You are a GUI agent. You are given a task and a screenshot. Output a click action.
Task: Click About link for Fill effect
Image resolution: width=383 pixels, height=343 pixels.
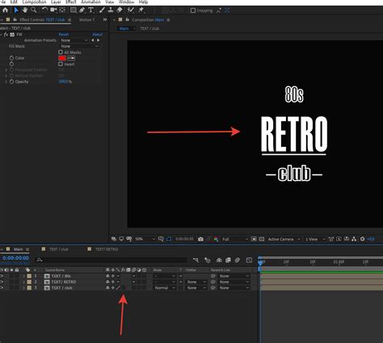pos(97,35)
